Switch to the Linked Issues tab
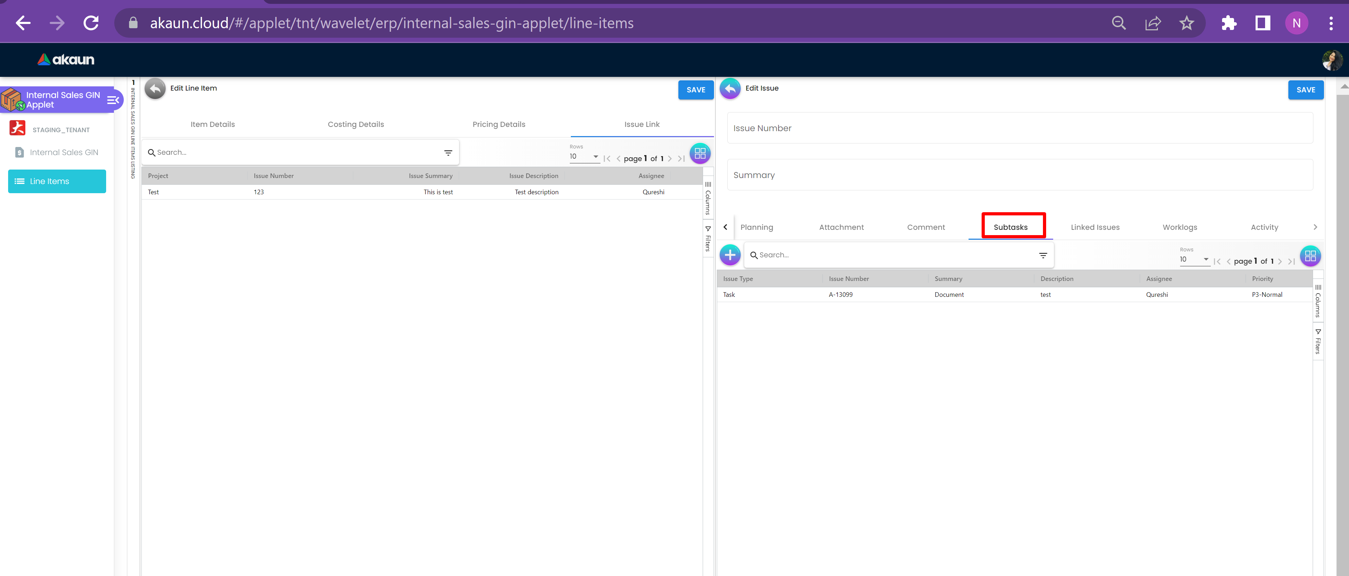This screenshot has width=1349, height=576. tap(1094, 227)
